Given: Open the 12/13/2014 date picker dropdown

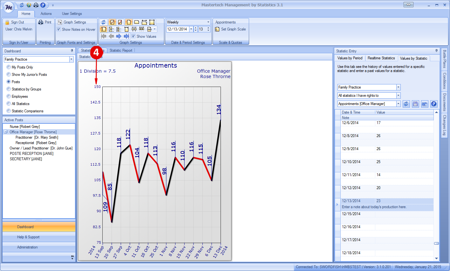Looking at the screenshot, I should [x=191, y=29].
